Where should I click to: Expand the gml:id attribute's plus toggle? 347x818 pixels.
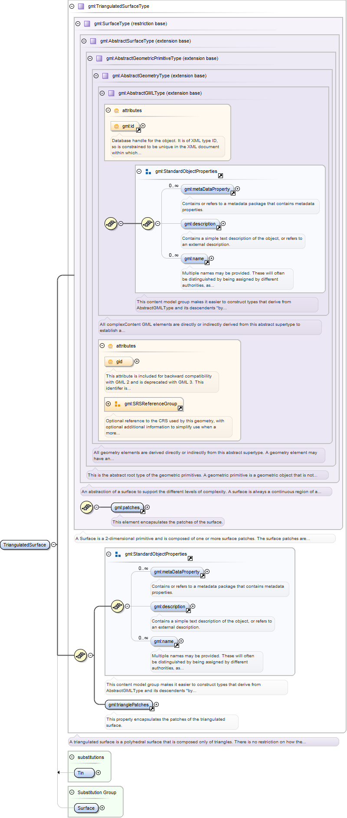(143, 126)
